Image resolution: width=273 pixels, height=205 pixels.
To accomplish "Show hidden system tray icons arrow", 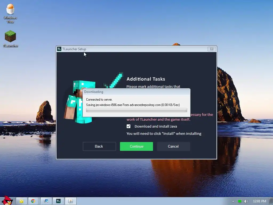I will tap(233, 201).
